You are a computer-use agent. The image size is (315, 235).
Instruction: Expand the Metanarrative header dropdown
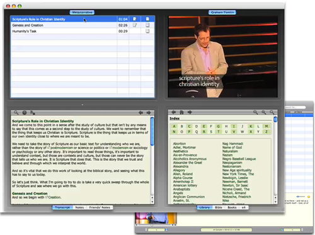coord(82,13)
